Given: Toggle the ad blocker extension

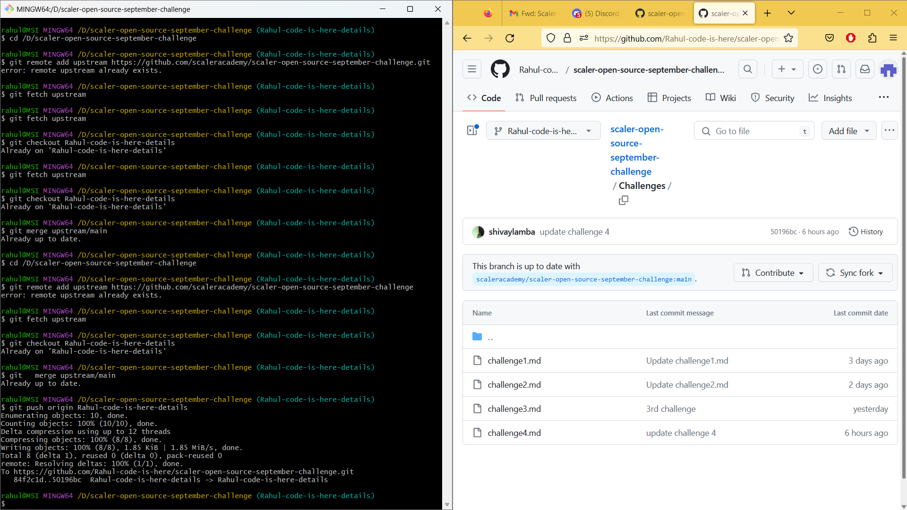Looking at the screenshot, I should (851, 38).
